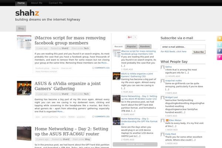
Task: Click the dark blue F Facebook side icon
Action: (219, 51)
